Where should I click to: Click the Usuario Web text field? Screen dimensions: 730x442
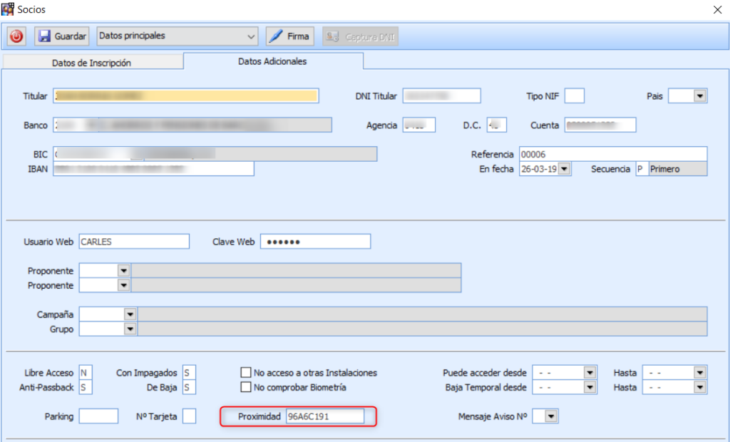click(134, 242)
